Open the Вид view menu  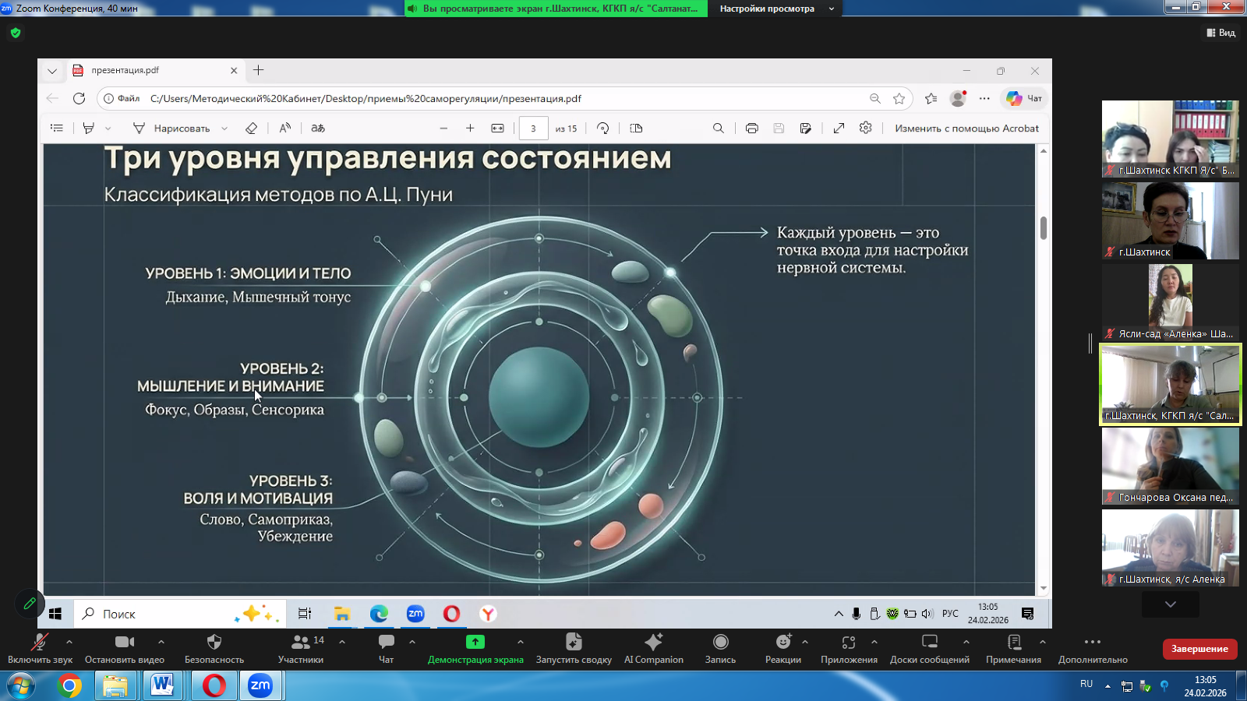(x=1221, y=33)
